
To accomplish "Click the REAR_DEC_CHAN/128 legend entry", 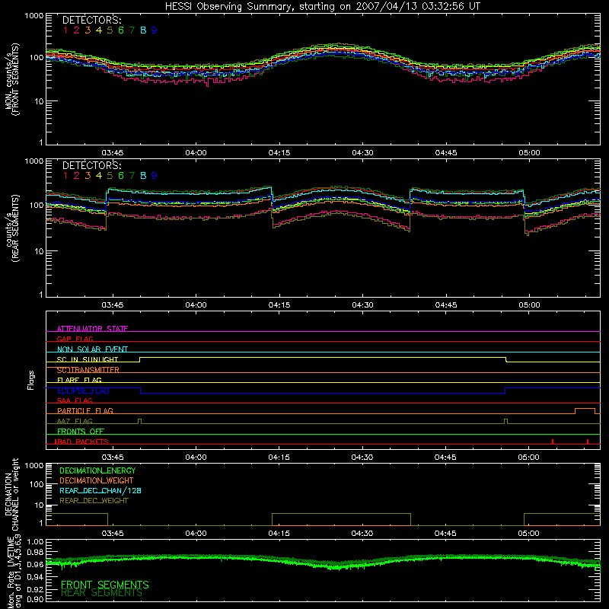I will point(100,491).
